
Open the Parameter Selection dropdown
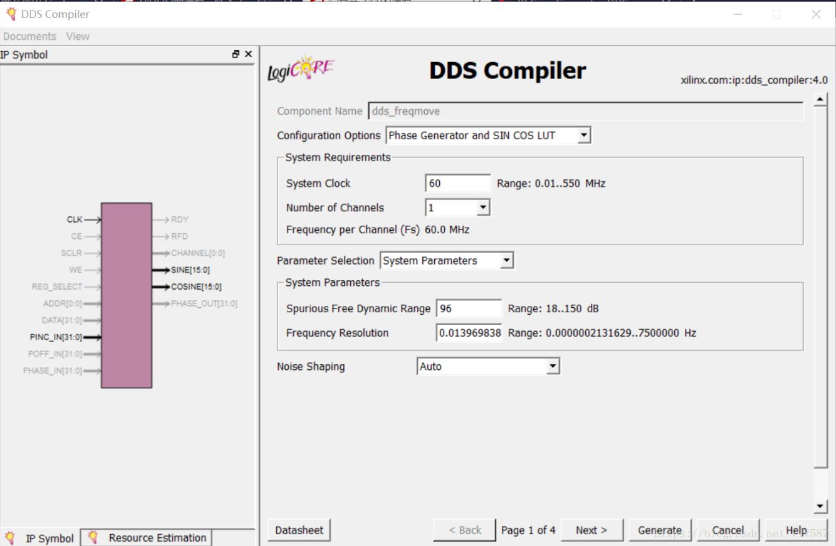(x=505, y=260)
